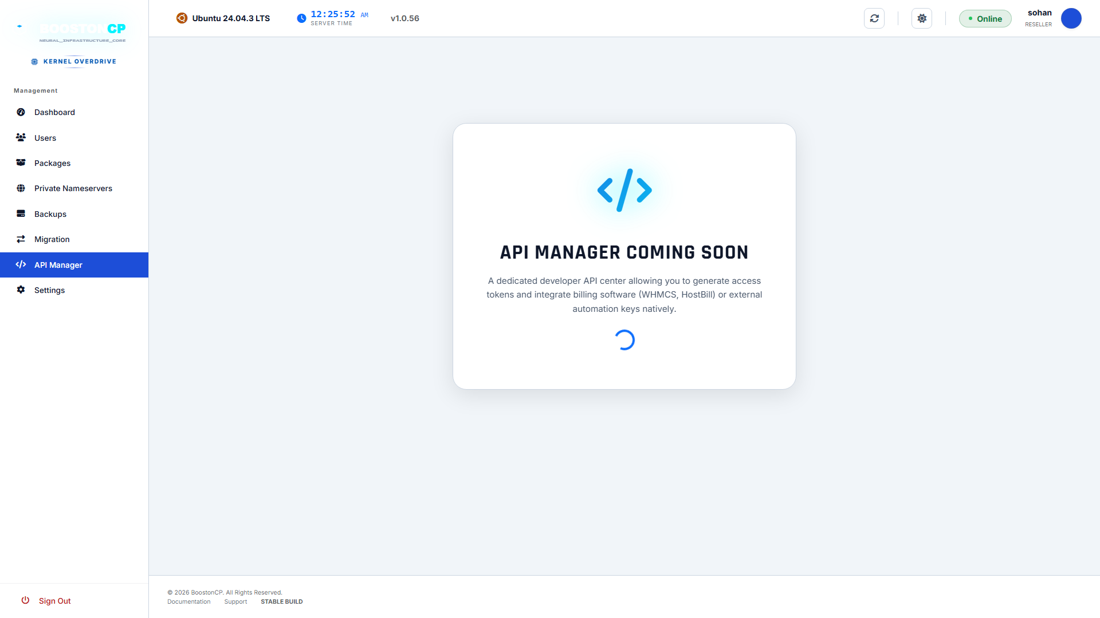Screen dimensions: 1100x618
Task: Click the Backups drive icon
Action: click(21, 213)
